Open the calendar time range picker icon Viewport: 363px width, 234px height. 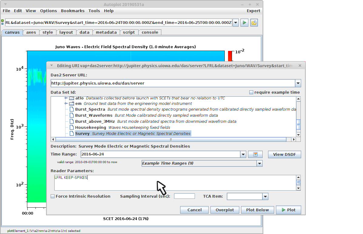(255, 154)
